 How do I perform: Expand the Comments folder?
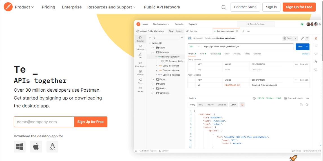pos(153,93)
